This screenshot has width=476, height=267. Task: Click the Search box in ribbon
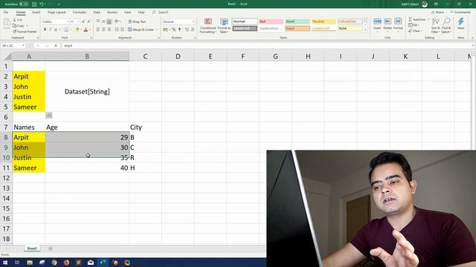click(x=161, y=13)
